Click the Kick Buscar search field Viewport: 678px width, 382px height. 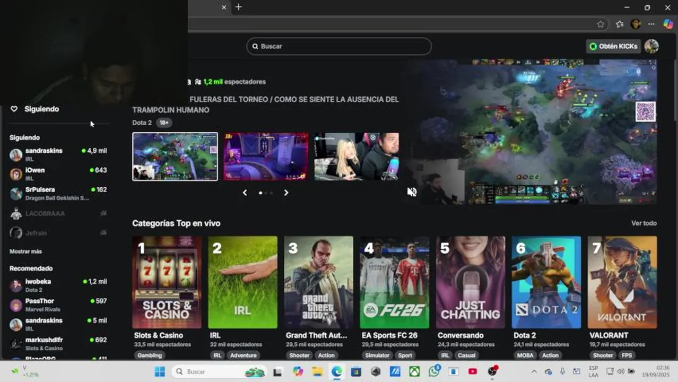point(339,46)
